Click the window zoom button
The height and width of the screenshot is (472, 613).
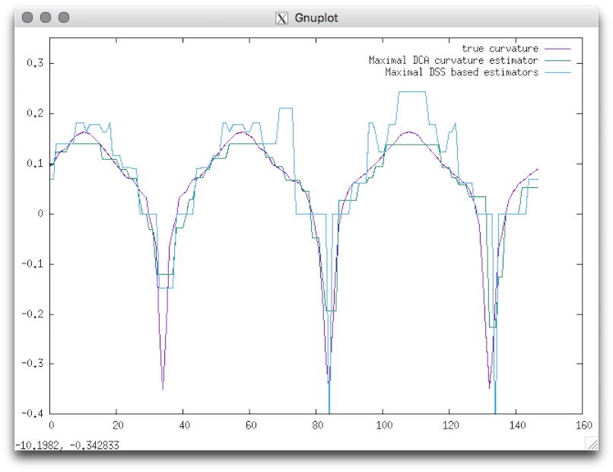pyautogui.click(x=64, y=18)
